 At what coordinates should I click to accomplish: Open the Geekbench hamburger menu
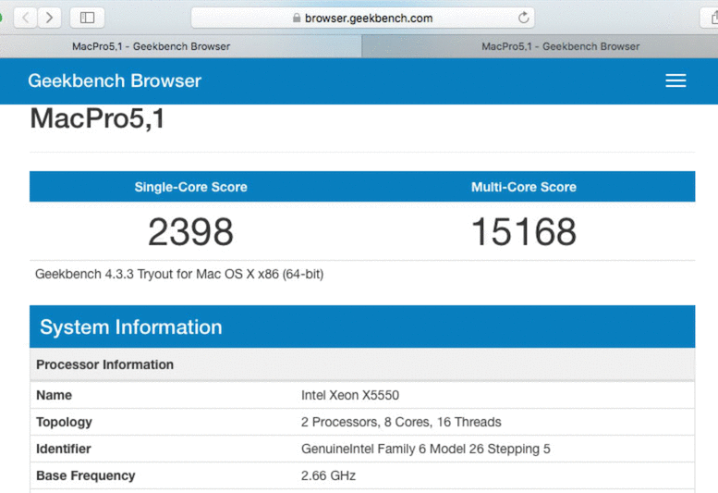pos(675,80)
